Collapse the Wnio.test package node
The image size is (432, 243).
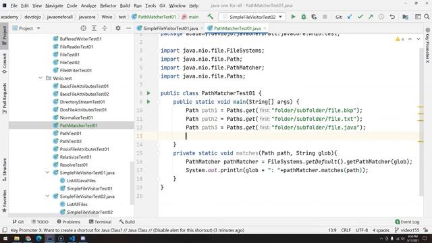tap(40, 78)
